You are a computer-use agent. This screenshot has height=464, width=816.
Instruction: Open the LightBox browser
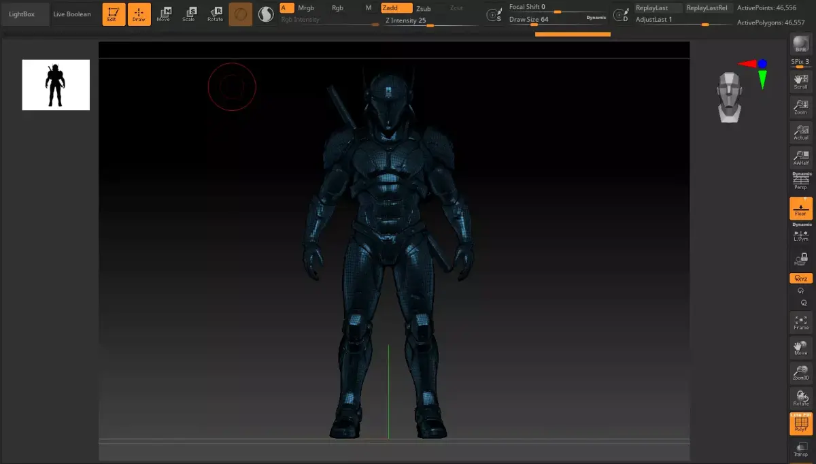coord(21,14)
